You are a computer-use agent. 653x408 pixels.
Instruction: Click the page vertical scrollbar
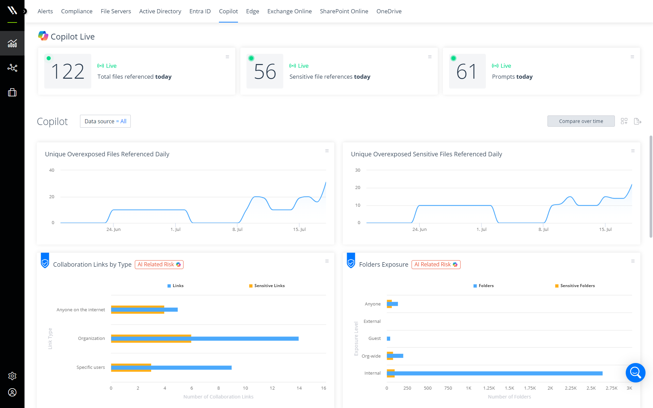[651, 186]
